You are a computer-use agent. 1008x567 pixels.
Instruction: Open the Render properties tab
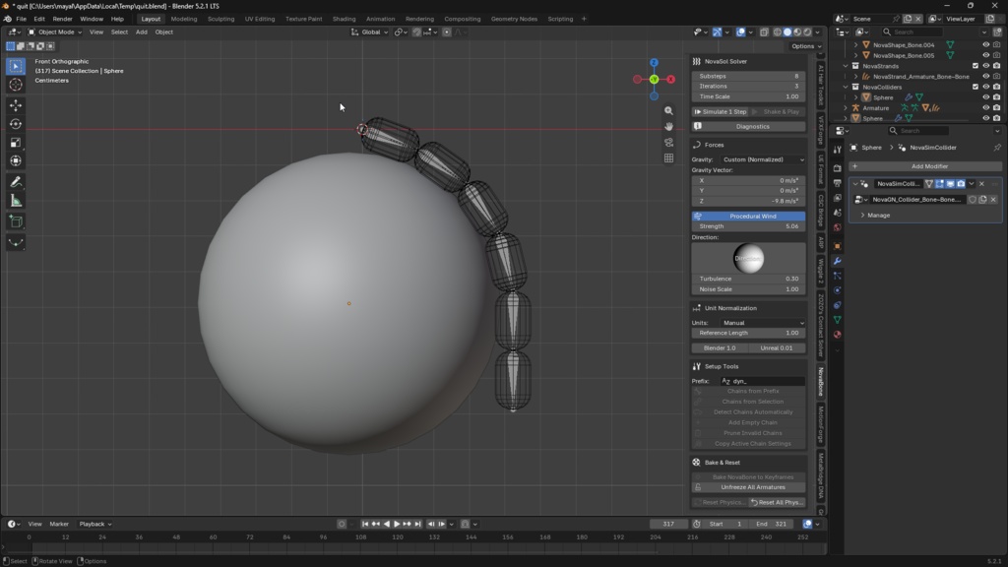[x=837, y=167]
